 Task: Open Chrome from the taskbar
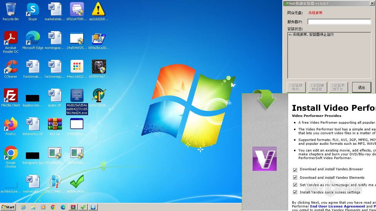coord(53,207)
